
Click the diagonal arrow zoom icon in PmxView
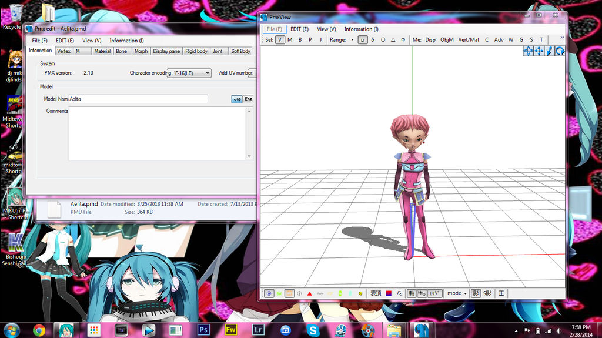coord(550,51)
